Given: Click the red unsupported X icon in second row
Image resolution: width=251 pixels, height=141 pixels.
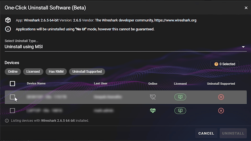Looking at the screenshot, I should 221,110.
